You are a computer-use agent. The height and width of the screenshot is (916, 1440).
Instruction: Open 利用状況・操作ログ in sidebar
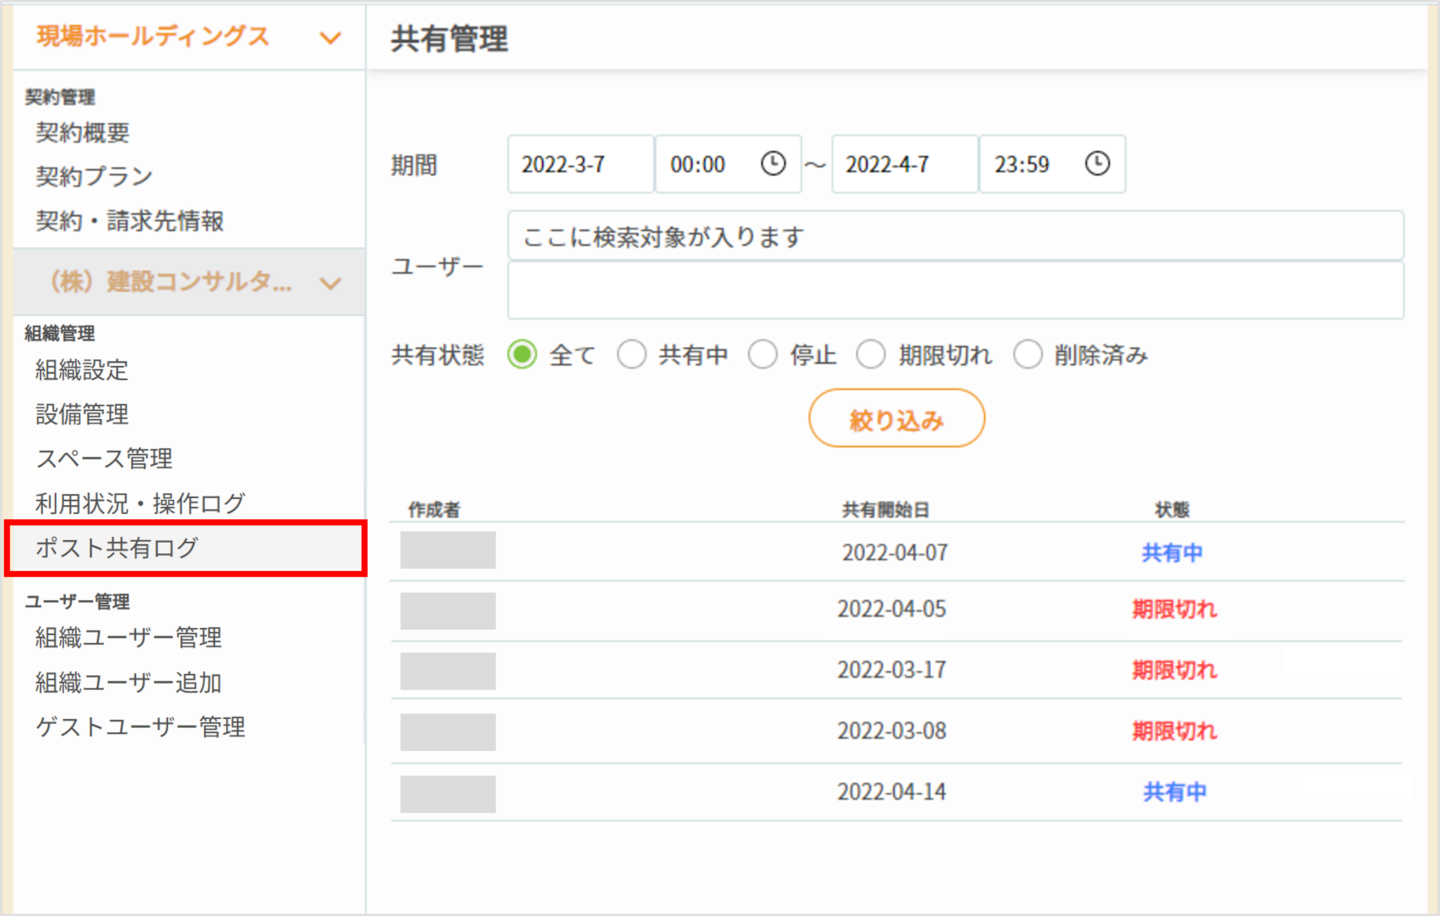(140, 503)
